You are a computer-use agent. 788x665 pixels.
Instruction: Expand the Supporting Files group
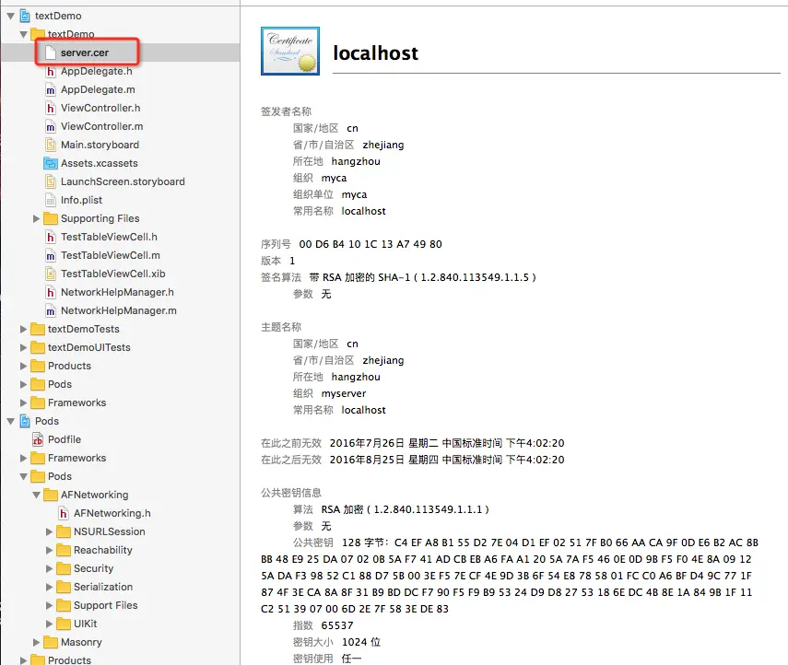36,218
